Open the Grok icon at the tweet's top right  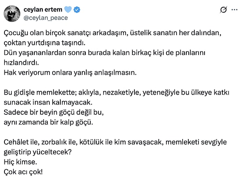tap(223, 10)
